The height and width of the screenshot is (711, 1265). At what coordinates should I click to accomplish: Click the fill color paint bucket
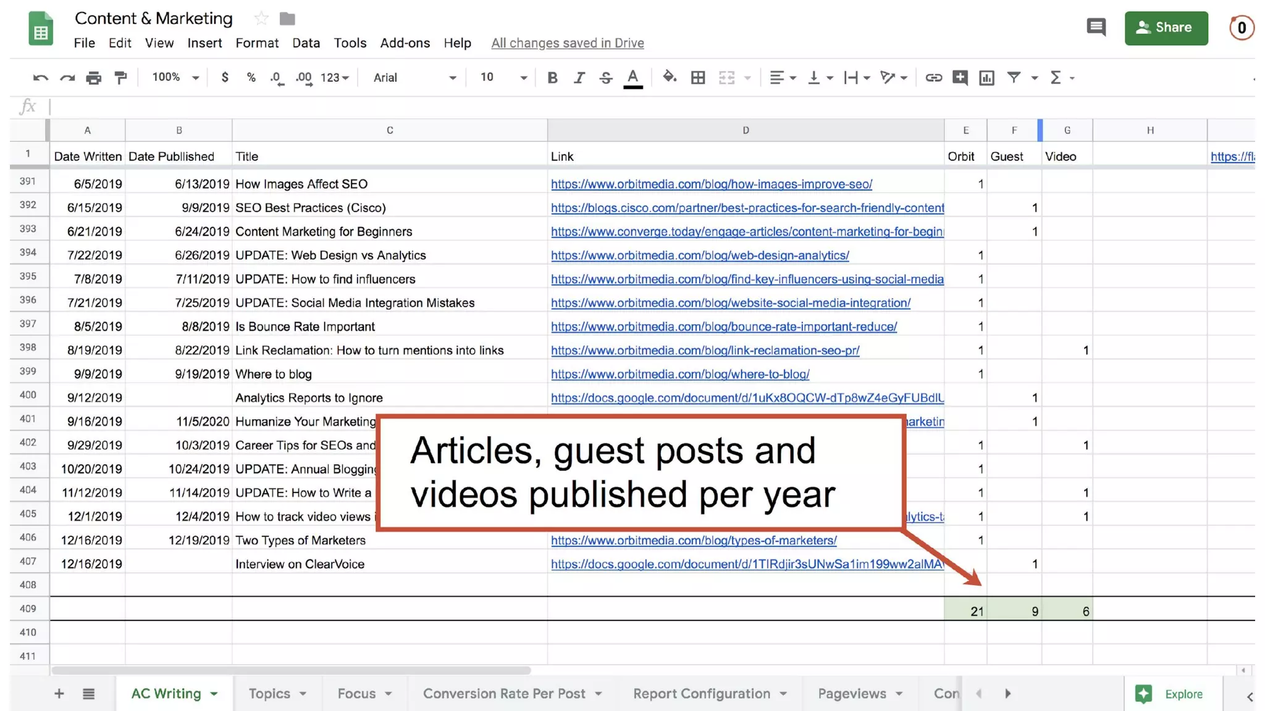point(669,78)
